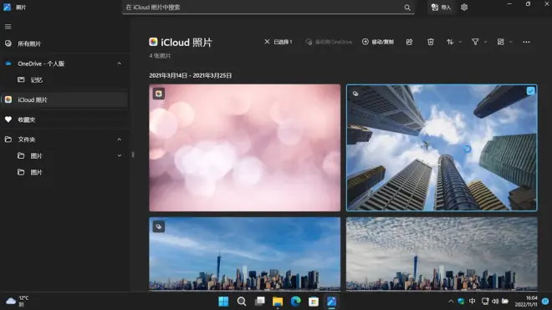Screen dimensions: 552x310
Task: Click the weather widget in taskbar
Action: click(x=18, y=301)
